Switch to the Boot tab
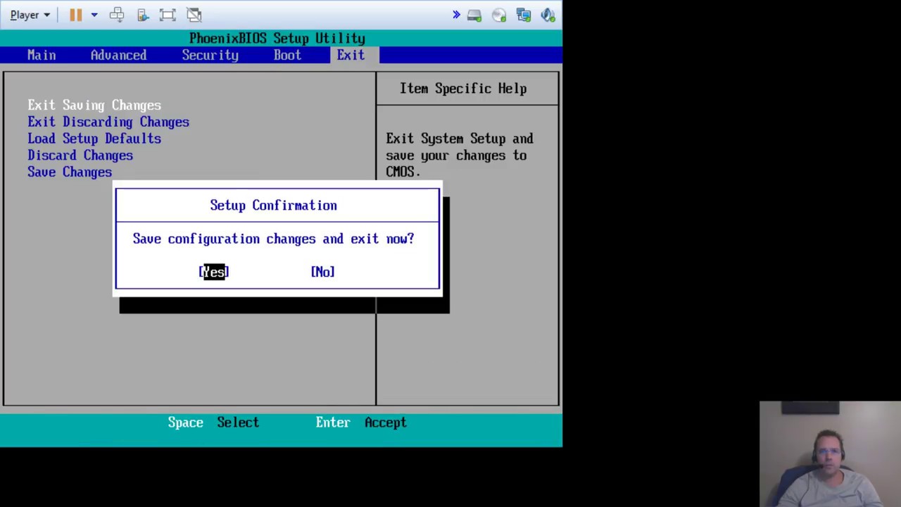901x507 pixels. click(287, 55)
